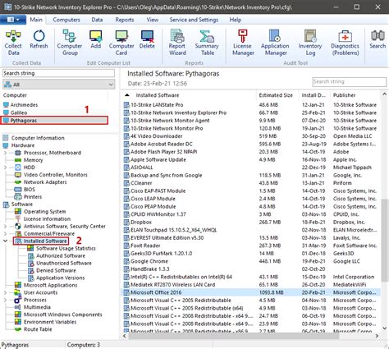This screenshot has width=389, height=349.
Task: Switch to the View ribbon tab
Action: pyautogui.click(x=153, y=20)
